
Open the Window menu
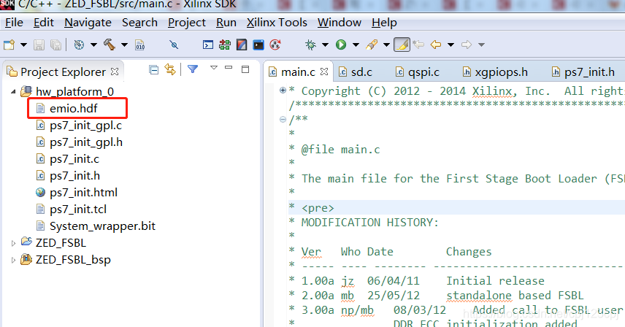pyautogui.click(x=340, y=23)
